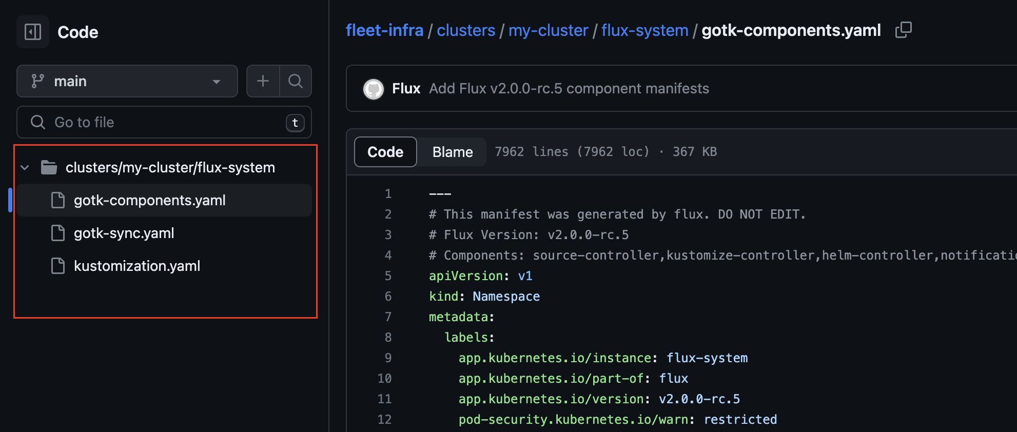Copy the file path icon
1017x432 pixels.
[903, 30]
